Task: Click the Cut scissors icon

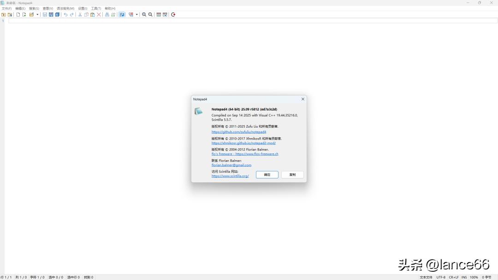Action: tap(80, 15)
